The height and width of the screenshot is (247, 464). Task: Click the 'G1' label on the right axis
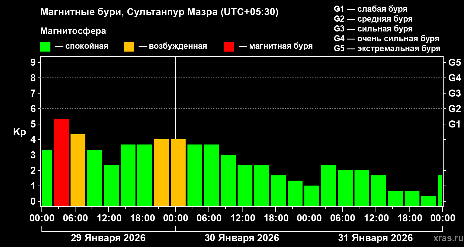point(454,124)
